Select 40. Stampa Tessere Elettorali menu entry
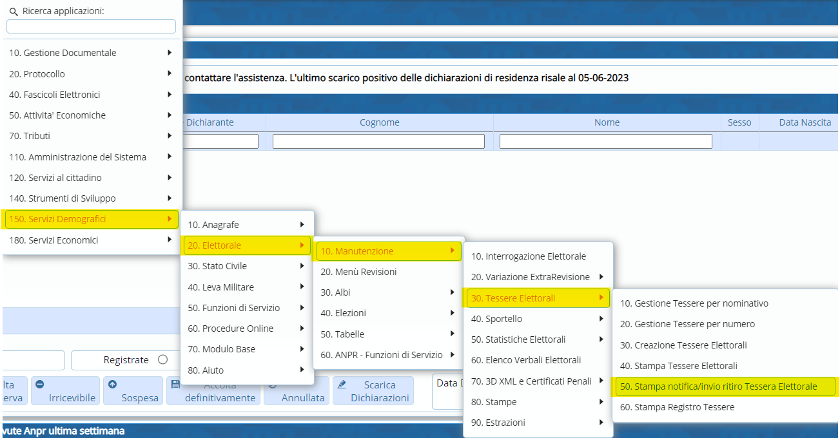Viewport: 840px width, 438px height. 678,366
